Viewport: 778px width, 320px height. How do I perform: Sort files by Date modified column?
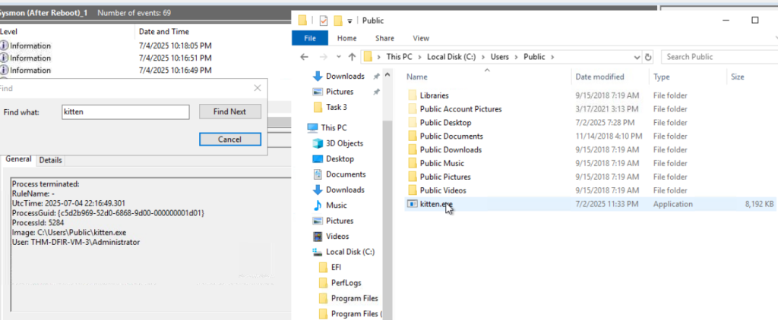(599, 77)
